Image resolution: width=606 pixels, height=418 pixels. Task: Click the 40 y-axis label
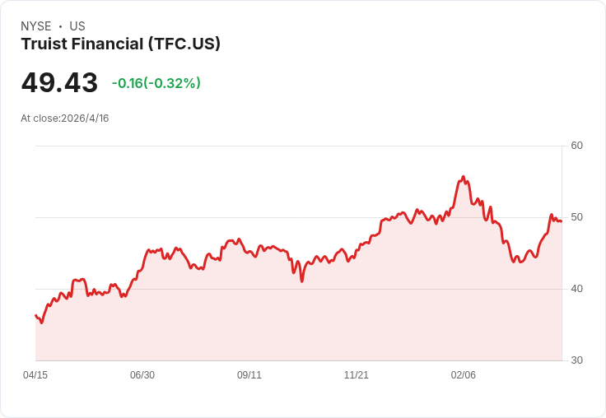click(x=577, y=289)
